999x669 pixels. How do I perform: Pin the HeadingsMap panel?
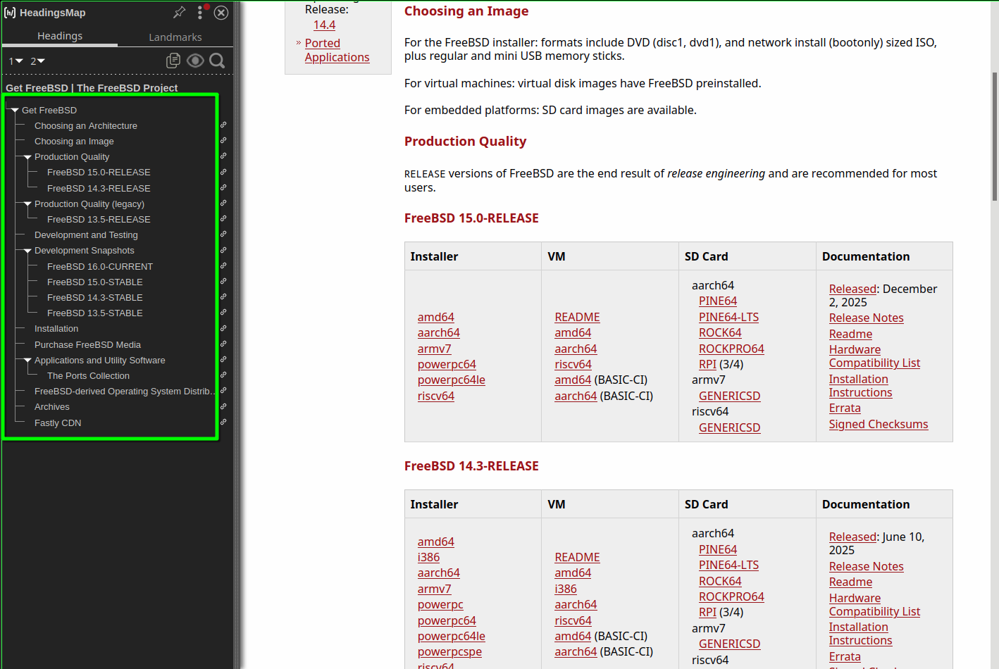coord(180,12)
